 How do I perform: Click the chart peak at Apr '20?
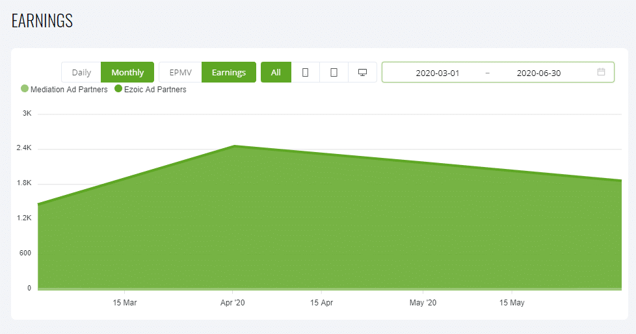235,146
